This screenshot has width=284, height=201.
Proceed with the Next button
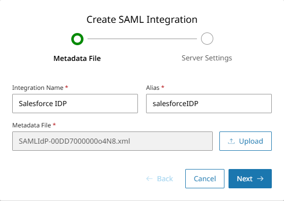(x=250, y=179)
